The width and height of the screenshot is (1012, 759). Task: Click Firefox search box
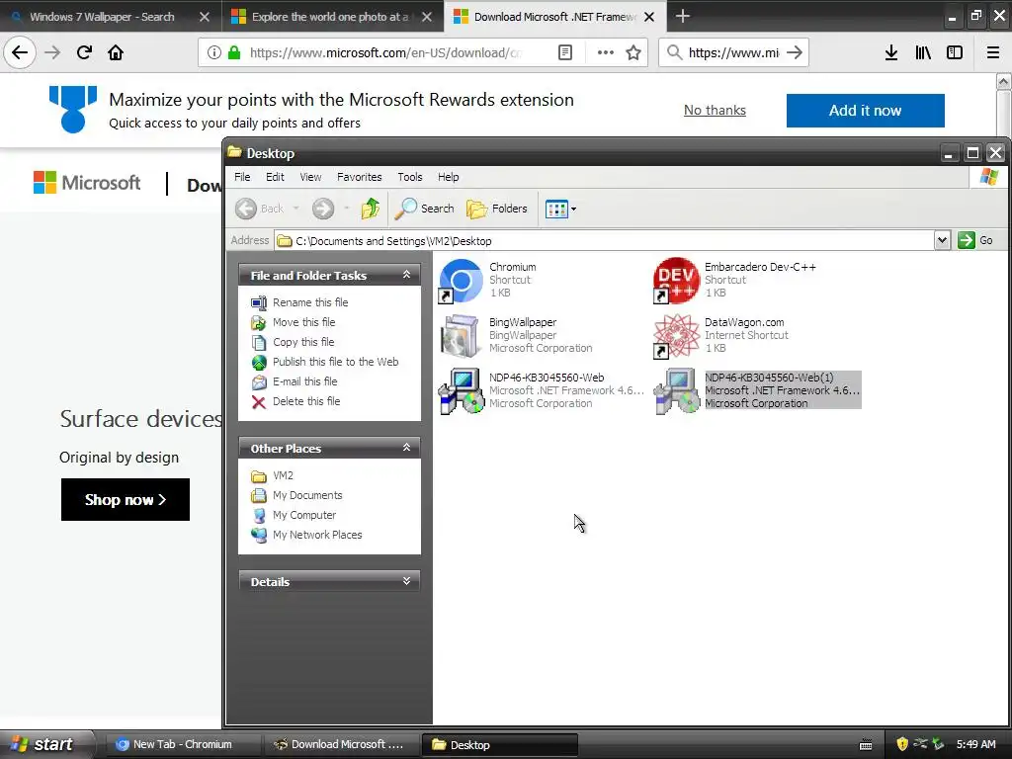click(x=734, y=52)
